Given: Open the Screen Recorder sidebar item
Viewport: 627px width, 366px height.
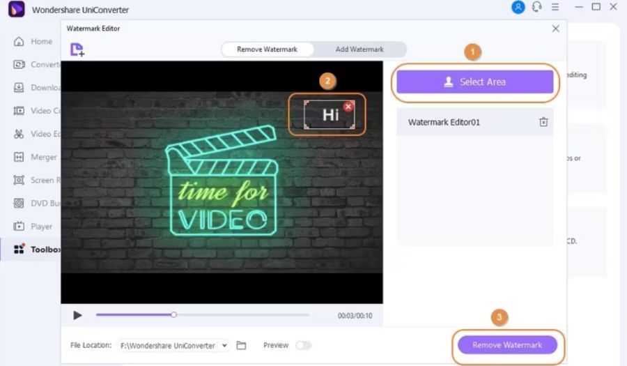Looking at the screenshot, I should (x=37, y=181).
